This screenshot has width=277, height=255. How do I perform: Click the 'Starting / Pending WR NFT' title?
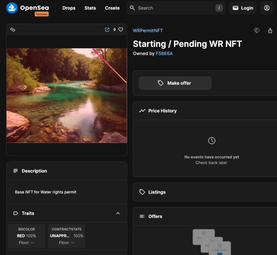coord(187,44)
